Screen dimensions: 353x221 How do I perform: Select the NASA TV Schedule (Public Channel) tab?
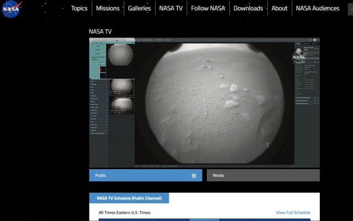pyautogui.click(x=129, y=198)
